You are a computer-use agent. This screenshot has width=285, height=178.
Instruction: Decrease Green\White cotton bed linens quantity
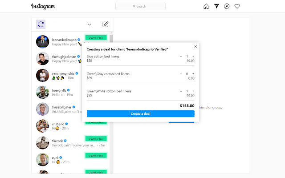coord(181,91)
